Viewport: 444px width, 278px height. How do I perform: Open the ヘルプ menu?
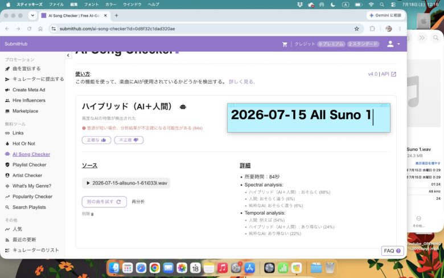(154, 5)
